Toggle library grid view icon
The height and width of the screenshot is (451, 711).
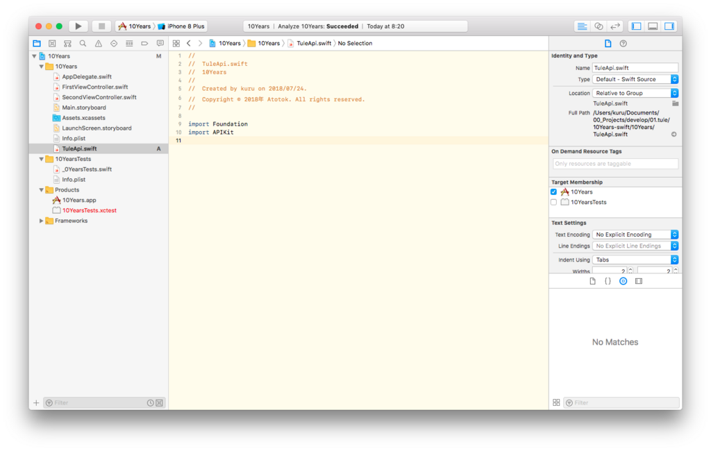coord(556,402)
